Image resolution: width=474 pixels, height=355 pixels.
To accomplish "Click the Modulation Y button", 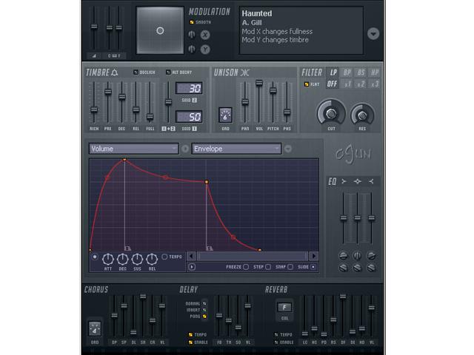I will click(x=205, y=50).
